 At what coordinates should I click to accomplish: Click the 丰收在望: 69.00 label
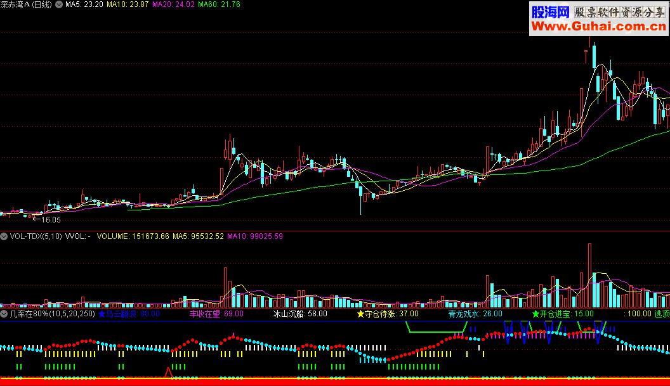tap(216, 314)
